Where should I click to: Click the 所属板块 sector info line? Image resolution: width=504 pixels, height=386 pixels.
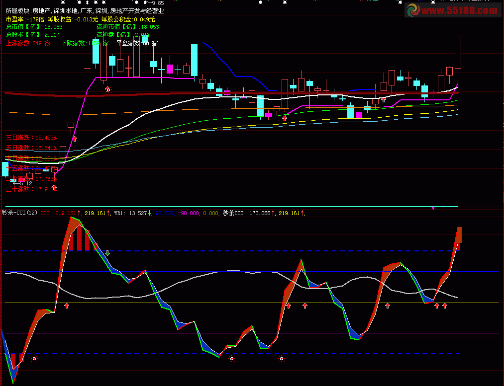point(85,10)
